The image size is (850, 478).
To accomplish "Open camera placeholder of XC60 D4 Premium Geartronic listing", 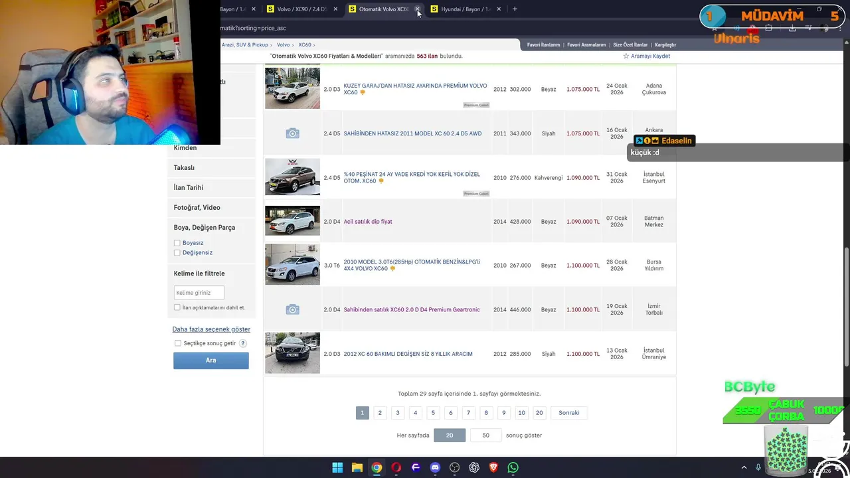I will tap(292, 309).
